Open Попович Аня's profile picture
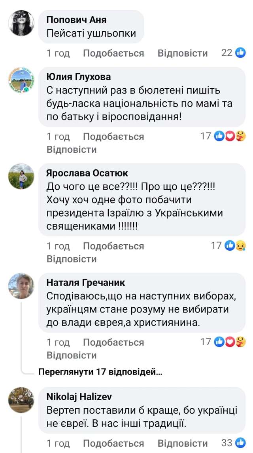 coord(21,23)
